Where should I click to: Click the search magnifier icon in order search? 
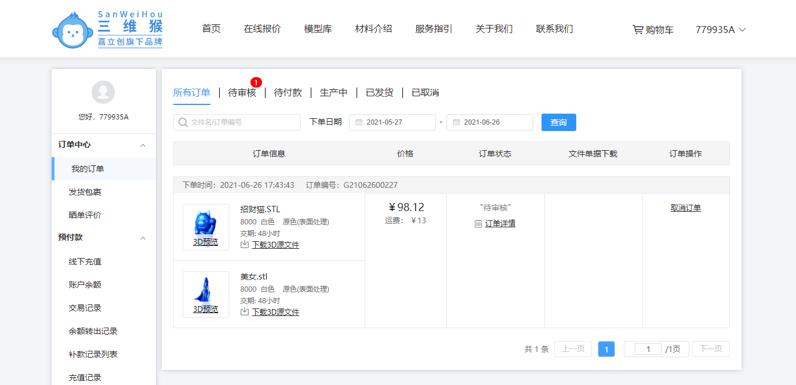183,122
